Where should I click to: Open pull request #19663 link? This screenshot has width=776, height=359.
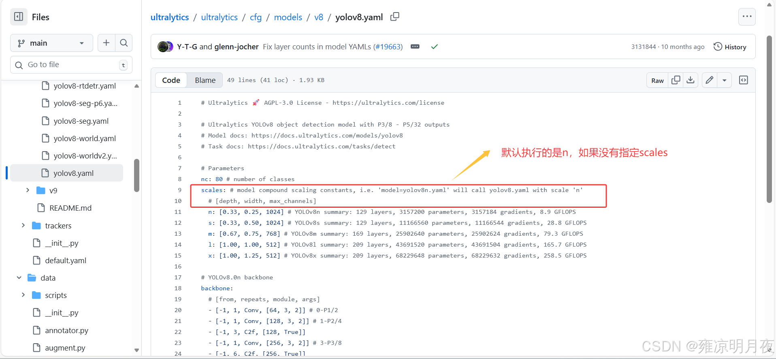click(388, 47)
